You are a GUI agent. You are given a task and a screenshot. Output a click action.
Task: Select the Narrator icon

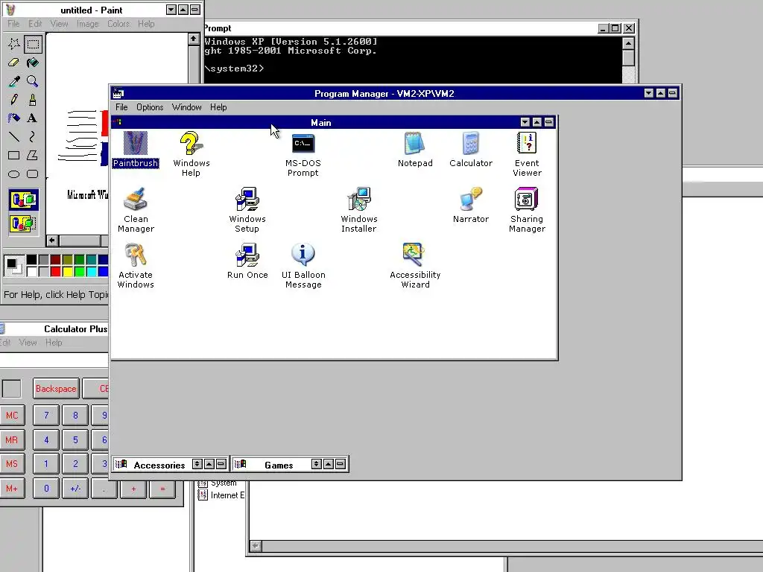click(x=471, y=205)
